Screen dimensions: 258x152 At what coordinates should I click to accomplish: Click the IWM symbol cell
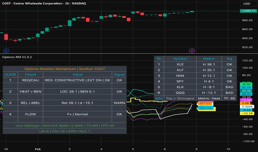click(180, 76)
